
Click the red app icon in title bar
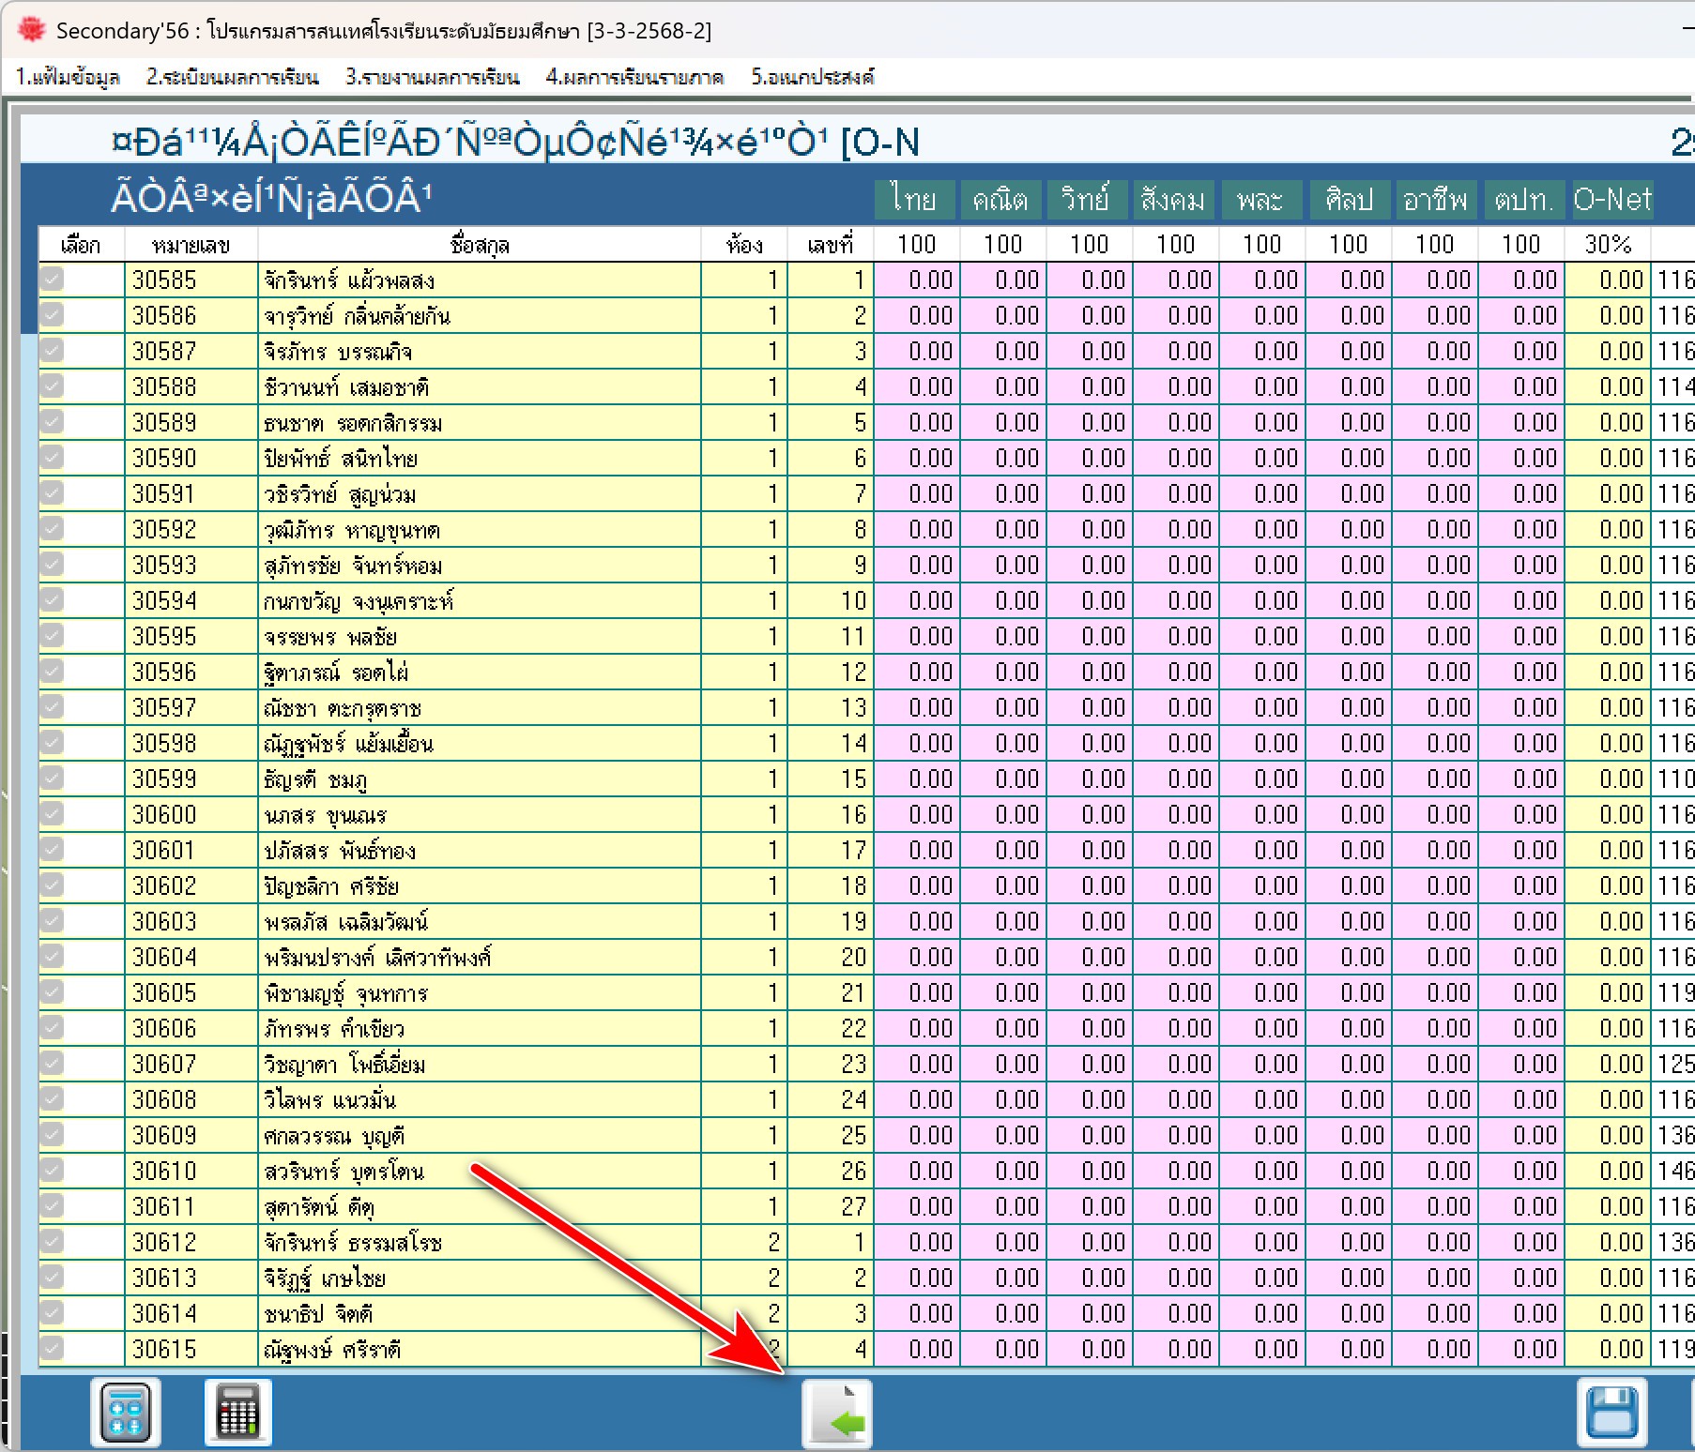31,30
